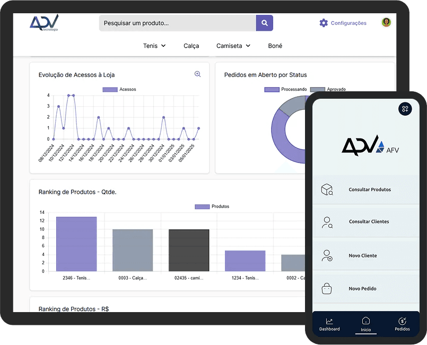Click zoom icon on Evolução de Acessos chart

click(x=197, y=74)
